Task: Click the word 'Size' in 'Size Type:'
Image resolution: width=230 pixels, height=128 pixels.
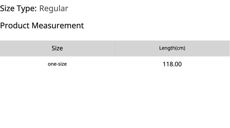Action: pyautogui.click(x=7, y=9)
